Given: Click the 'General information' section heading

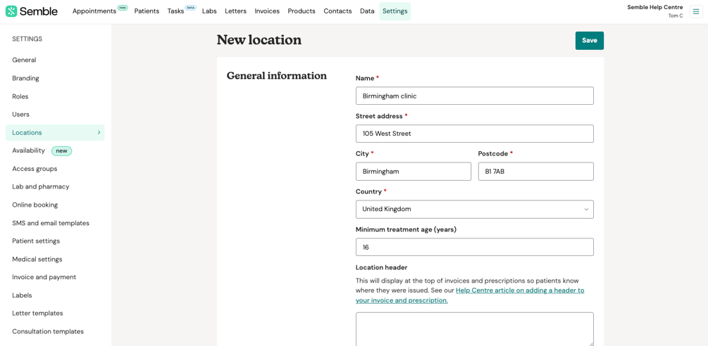Looking at the screenshot, I should point(276,76).
